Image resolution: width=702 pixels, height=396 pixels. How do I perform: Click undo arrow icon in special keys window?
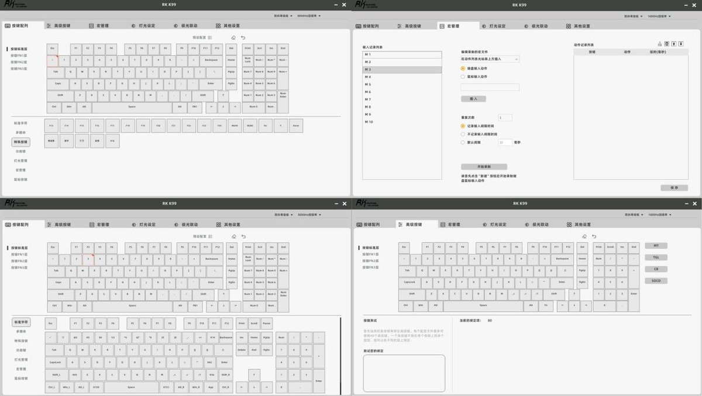[243, 37]
